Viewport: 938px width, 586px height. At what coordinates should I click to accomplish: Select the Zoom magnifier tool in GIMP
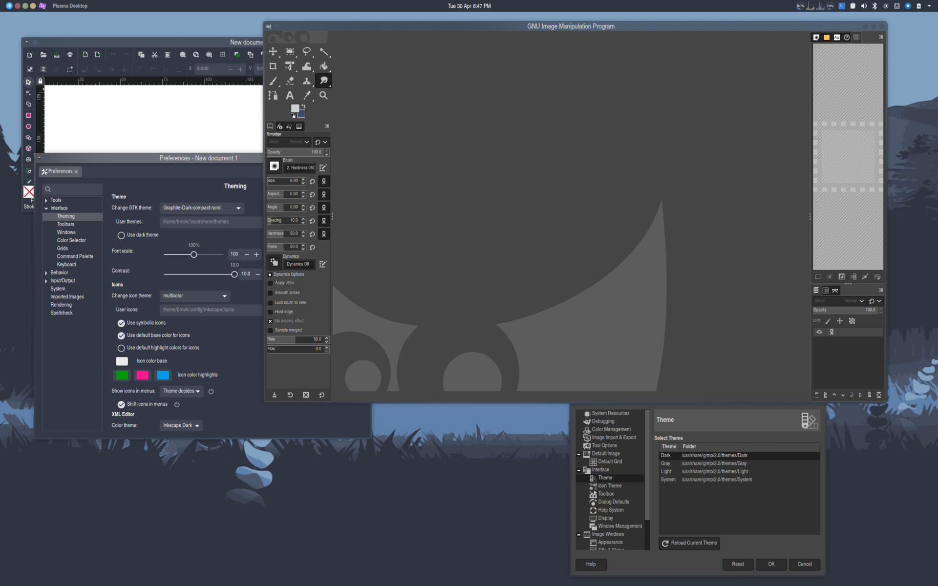click(x=323, y=96)
